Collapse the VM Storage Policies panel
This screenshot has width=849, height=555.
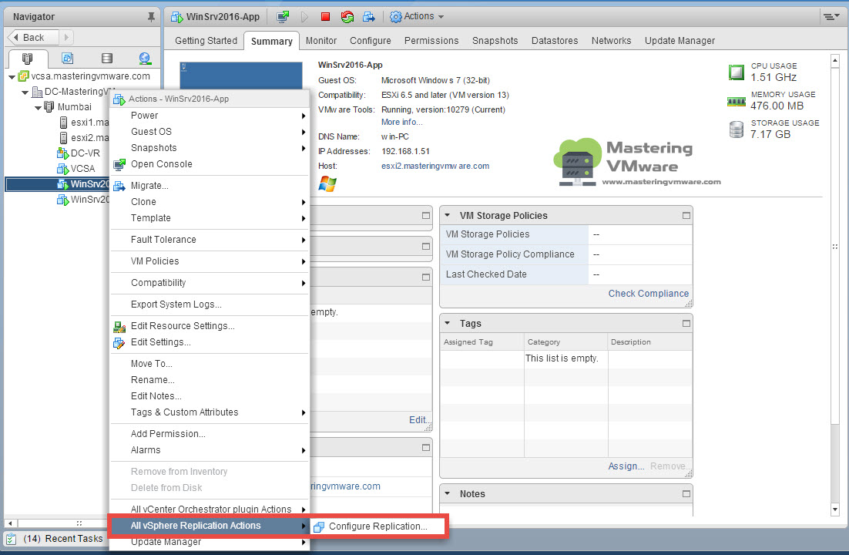(x=448, y=215)
